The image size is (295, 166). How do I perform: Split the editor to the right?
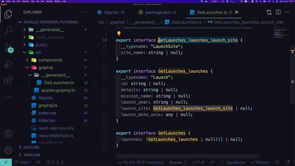coord(278,12)
